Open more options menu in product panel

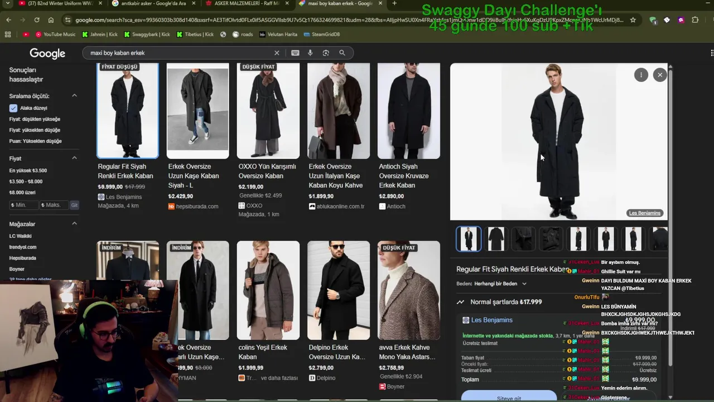click(641, 75)
